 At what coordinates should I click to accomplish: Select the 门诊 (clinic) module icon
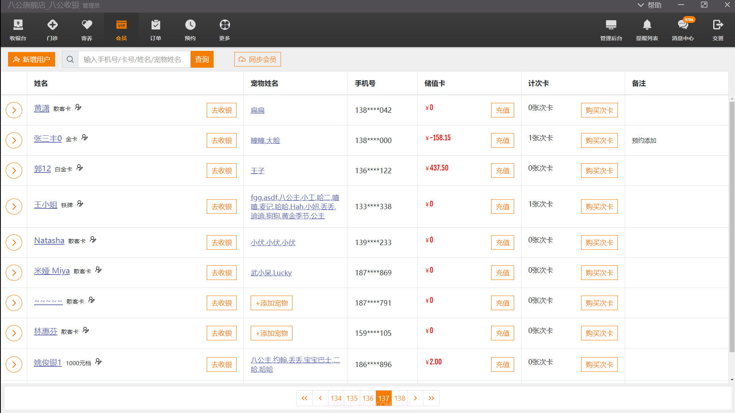click(52, 30)
